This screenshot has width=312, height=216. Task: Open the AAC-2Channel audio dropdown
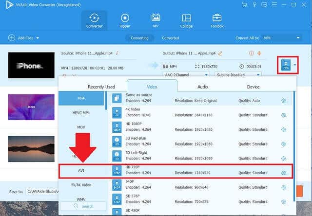click(186, 74)
